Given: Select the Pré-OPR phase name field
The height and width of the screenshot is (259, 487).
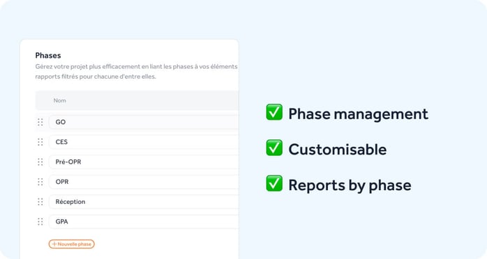Looking at the screenshot, I should (x=144, y=162).
